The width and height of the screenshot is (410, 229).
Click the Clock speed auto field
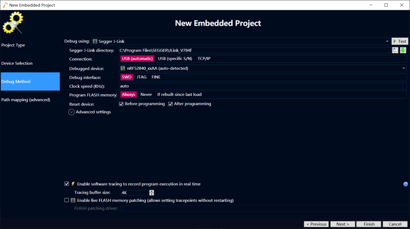[261, 86]
